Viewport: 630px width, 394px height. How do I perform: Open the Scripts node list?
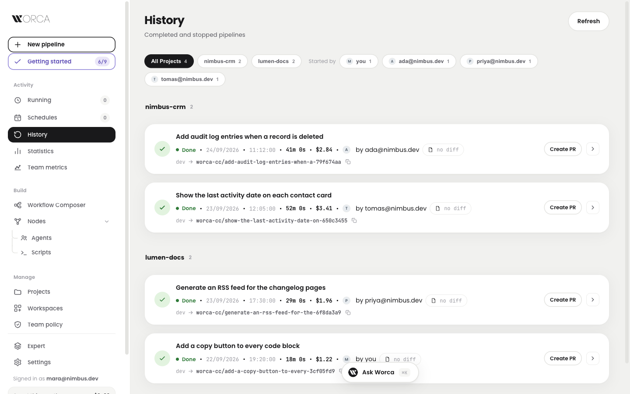(x=66, y=252)
